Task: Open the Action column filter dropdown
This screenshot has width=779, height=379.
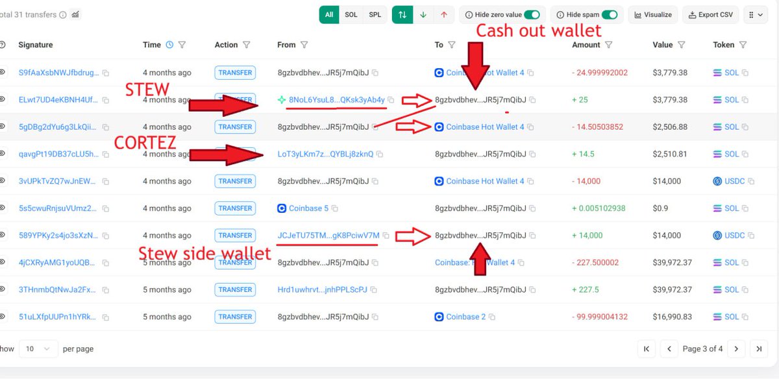Action: 247,45
